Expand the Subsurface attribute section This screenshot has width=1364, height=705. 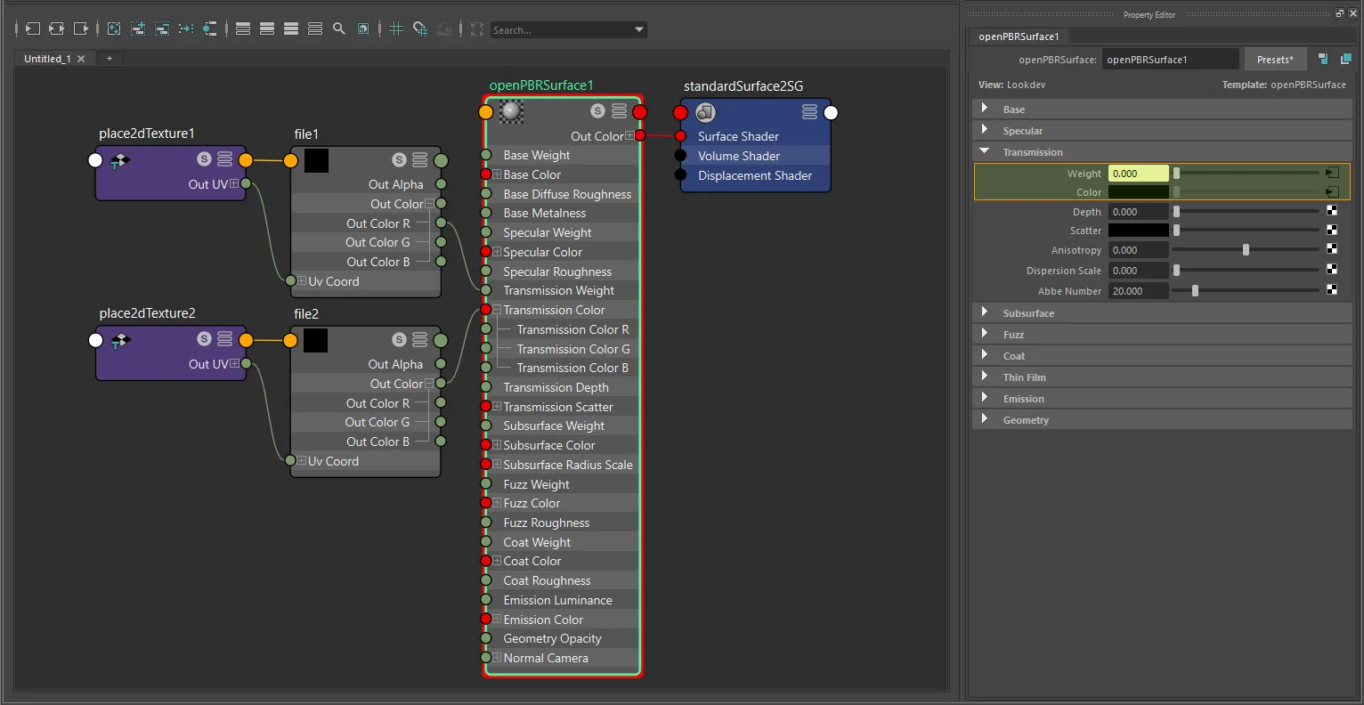click(985, 312)
